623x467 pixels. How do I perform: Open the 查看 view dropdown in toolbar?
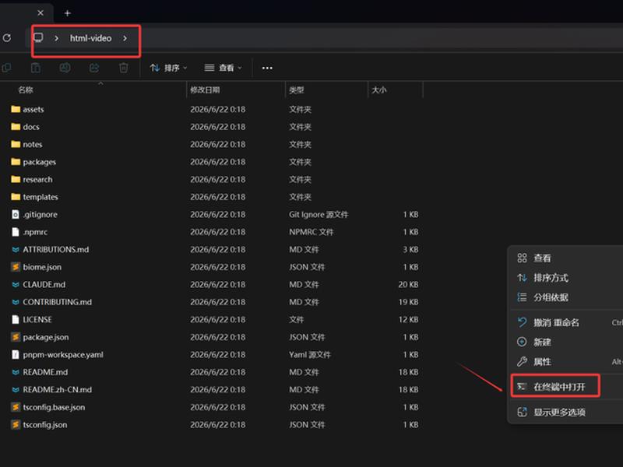(223, 68)
